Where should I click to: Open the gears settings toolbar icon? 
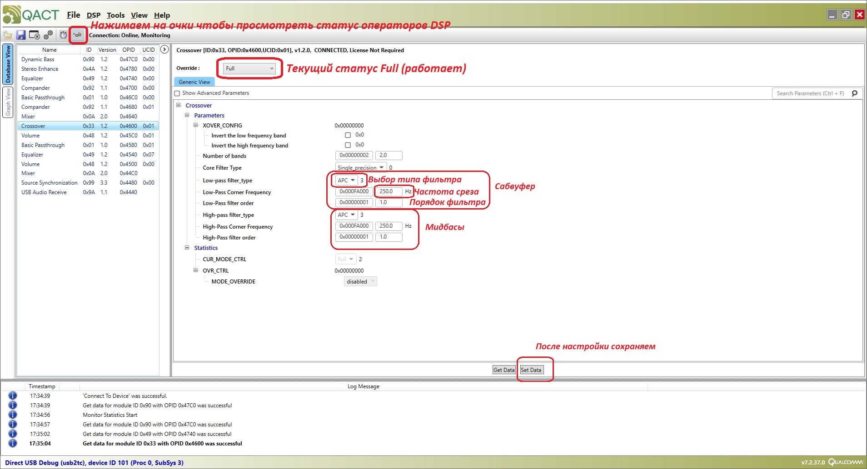[x=48, y=35]
